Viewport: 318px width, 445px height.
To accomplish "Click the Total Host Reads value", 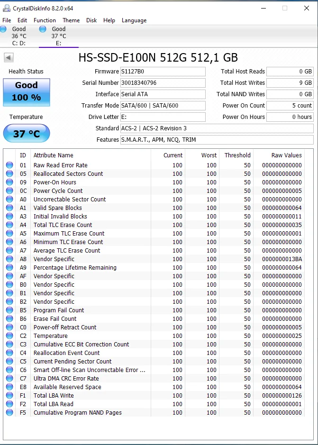I will point(290,72).
